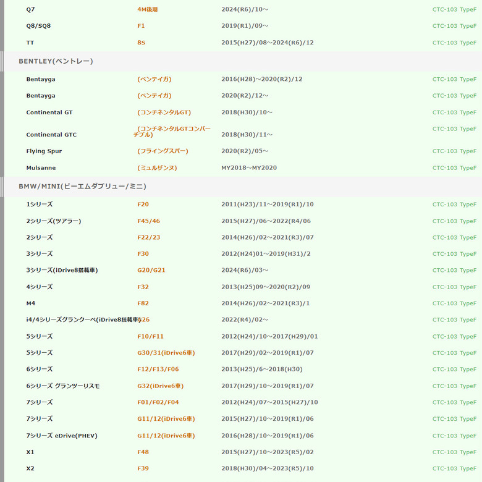Click the Q7 model name

pos(30,9)
